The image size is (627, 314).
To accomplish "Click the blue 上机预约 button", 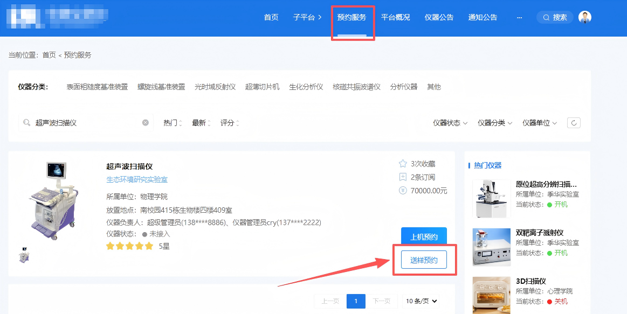I will pyautogui.click(x=424, y=237).
